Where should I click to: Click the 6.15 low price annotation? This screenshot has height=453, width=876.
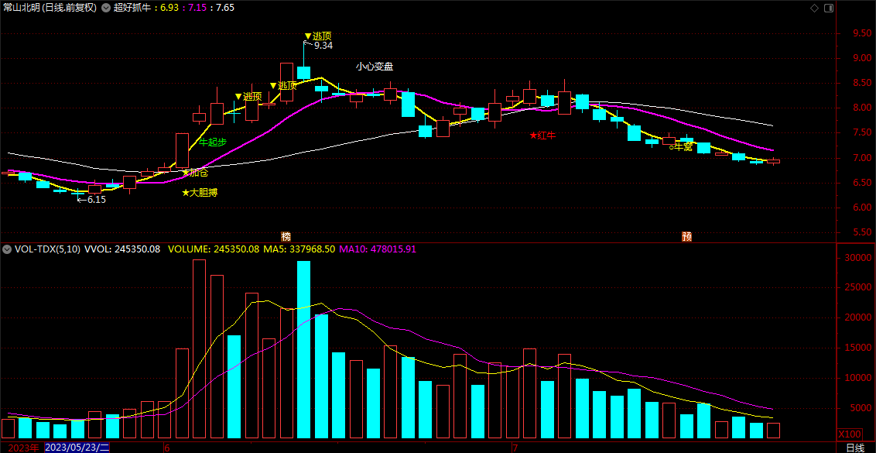(96, 199)
